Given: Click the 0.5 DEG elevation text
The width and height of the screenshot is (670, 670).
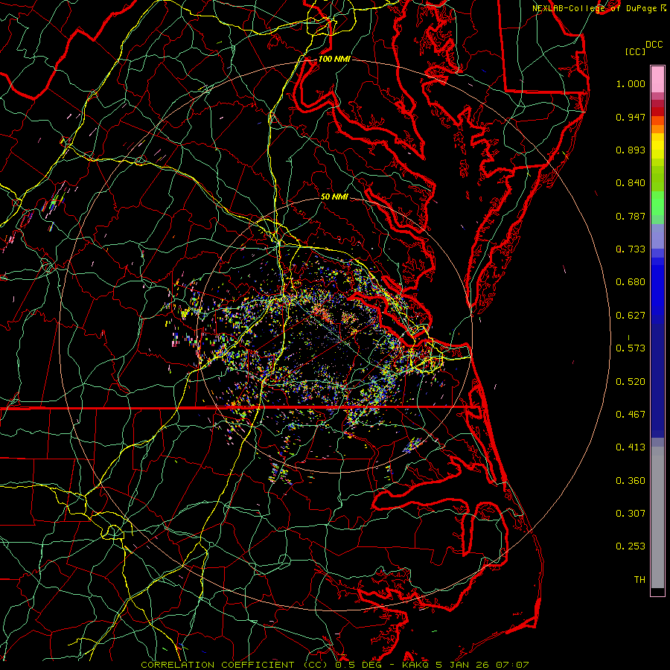Looking at the screenshot, I should pyautogui.click(x=358, y=665).
